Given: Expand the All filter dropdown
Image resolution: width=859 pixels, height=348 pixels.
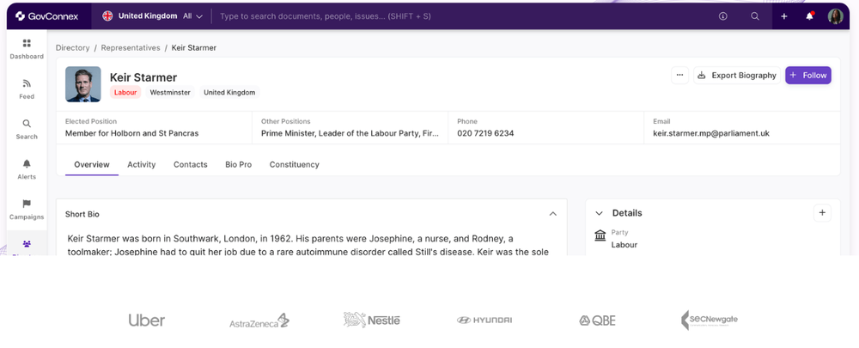Looking at the screenshot, I should click(x=192, y=15).
